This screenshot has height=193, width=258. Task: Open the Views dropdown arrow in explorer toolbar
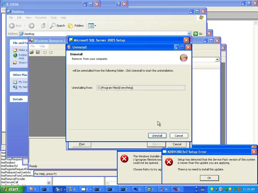(95, 26)
